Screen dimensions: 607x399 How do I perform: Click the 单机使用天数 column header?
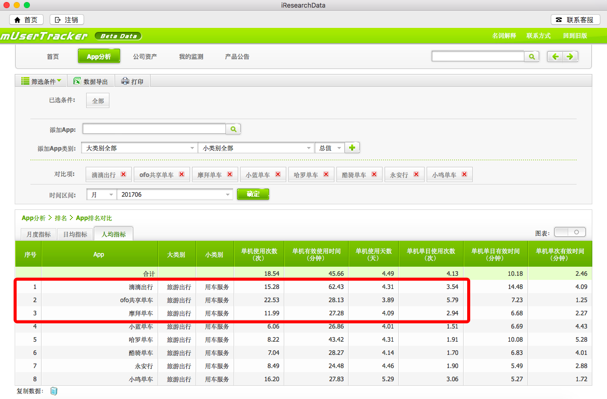click(x=373, y=255)
